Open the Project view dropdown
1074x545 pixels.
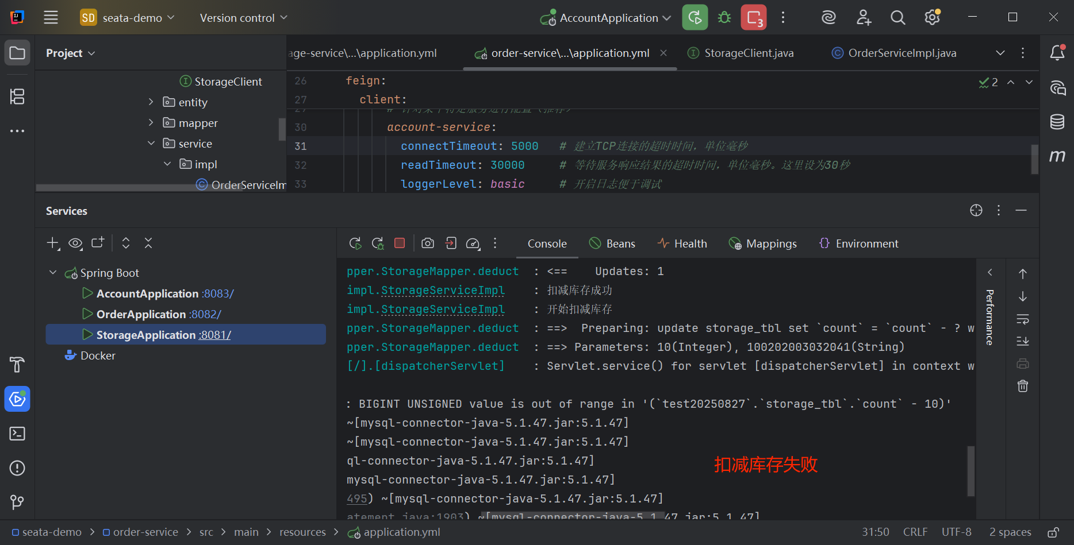[70, 53]
